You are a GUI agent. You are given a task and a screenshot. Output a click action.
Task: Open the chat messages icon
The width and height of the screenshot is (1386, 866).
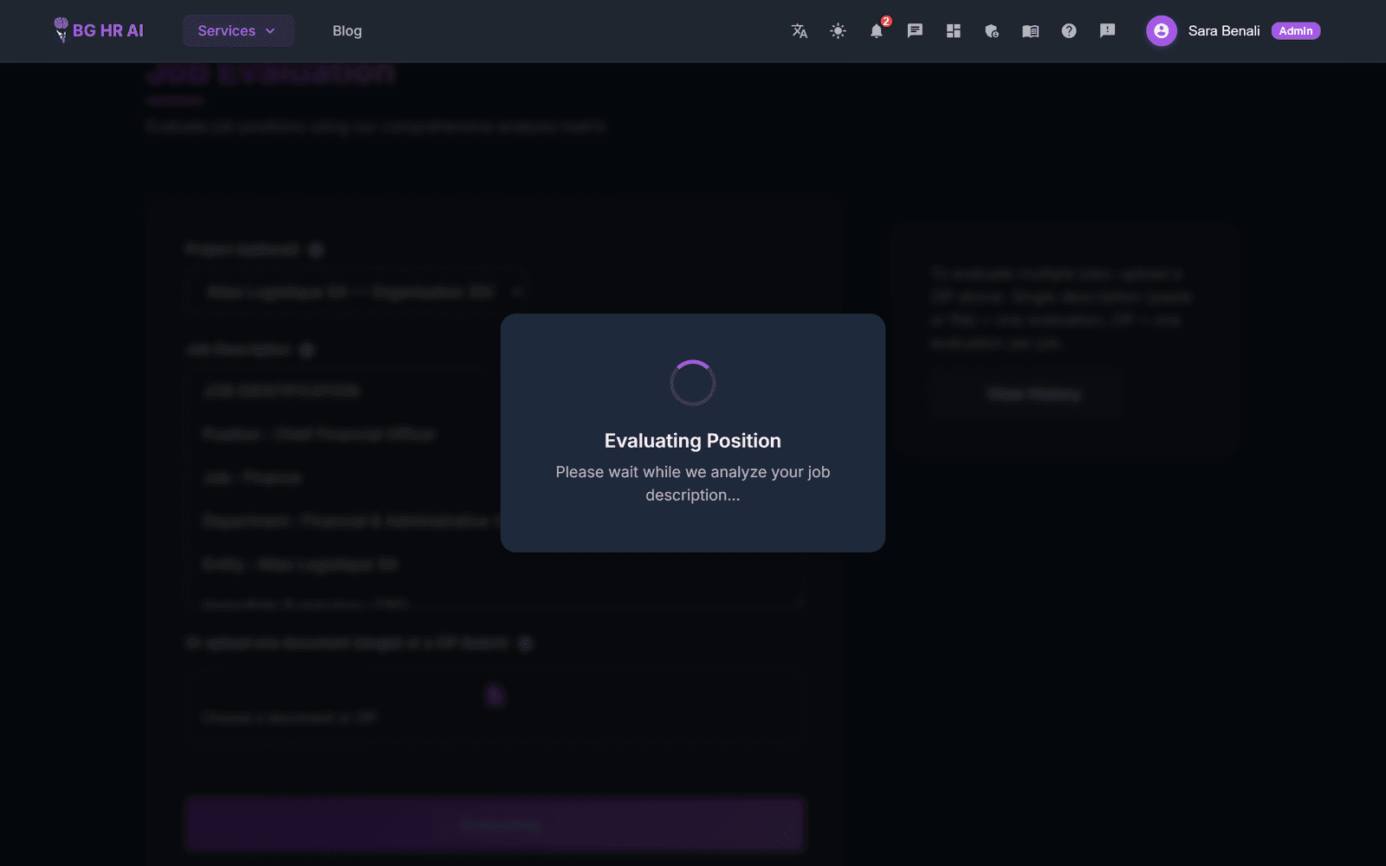(x=915, y=30)
